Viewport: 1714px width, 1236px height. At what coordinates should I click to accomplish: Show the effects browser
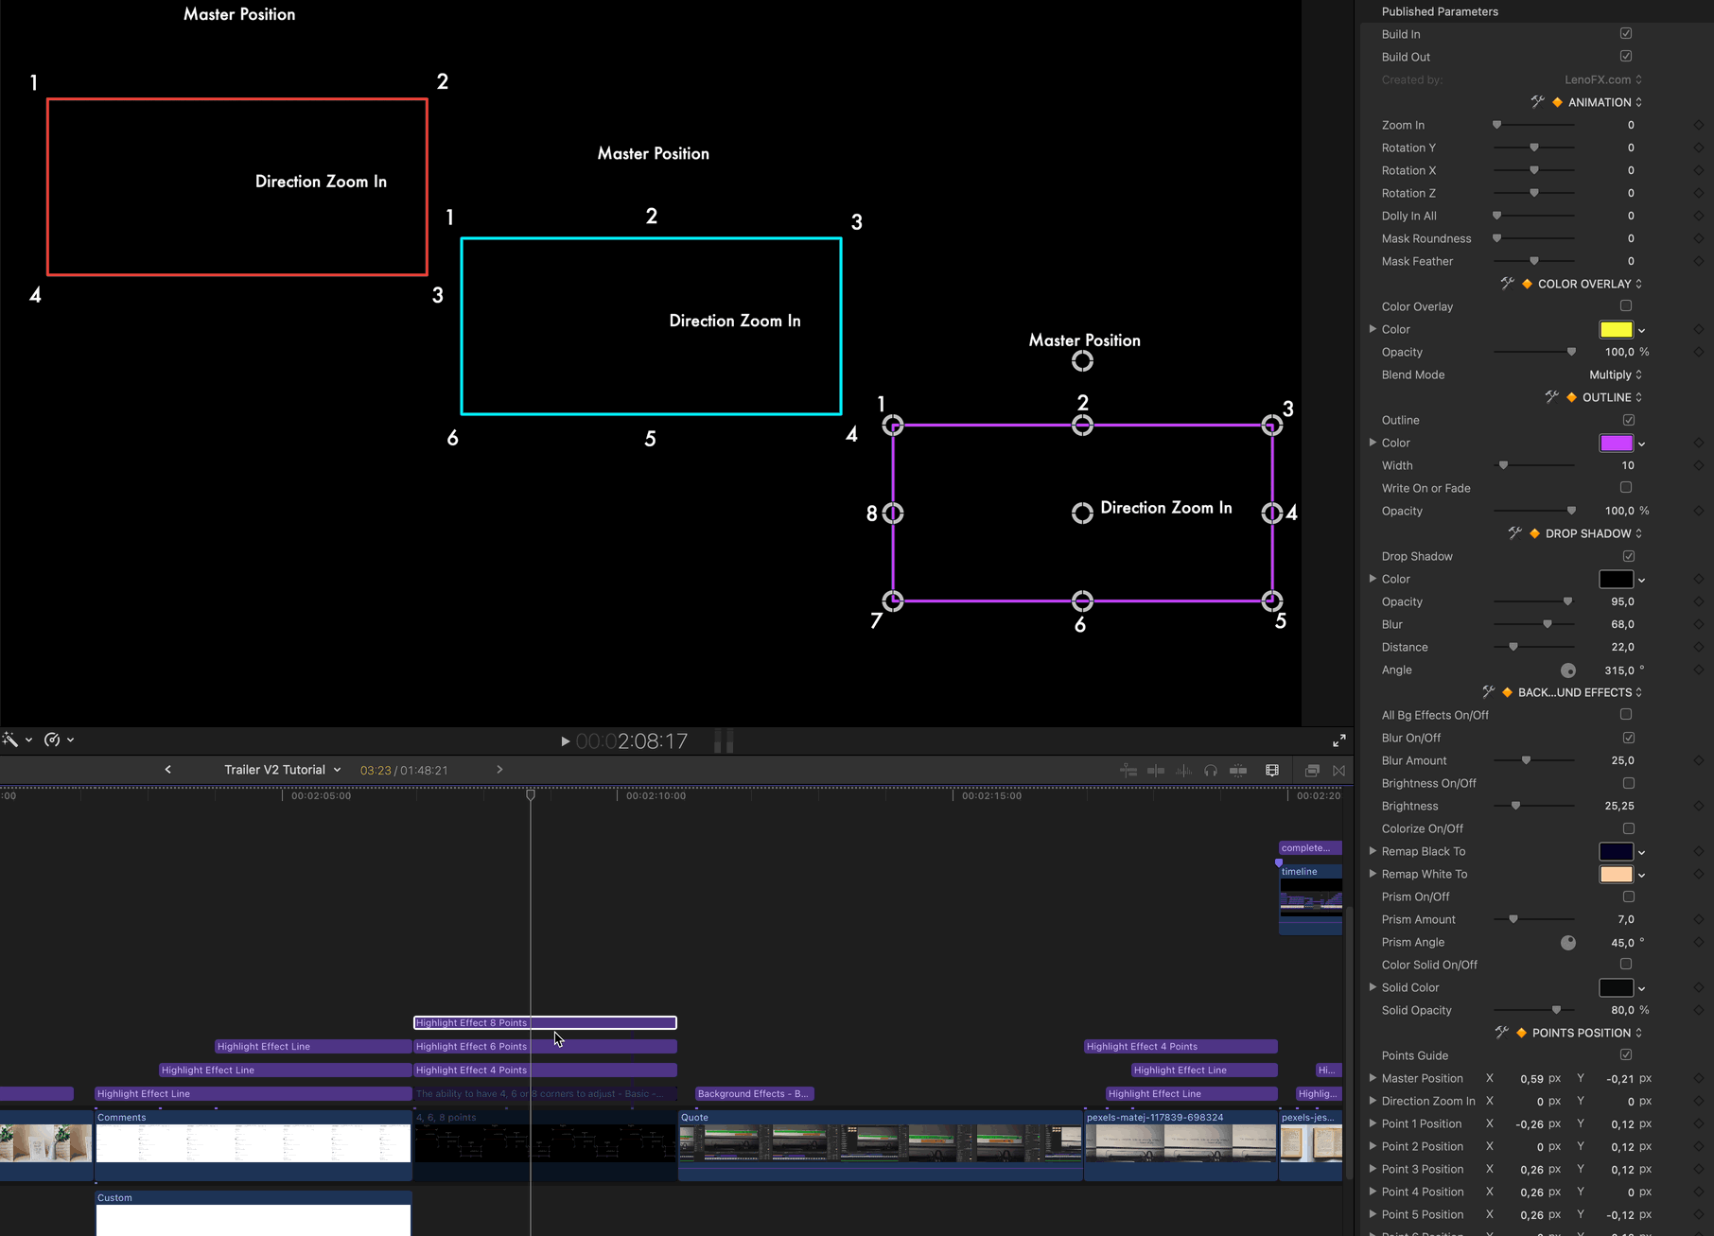coord(1312,771)
